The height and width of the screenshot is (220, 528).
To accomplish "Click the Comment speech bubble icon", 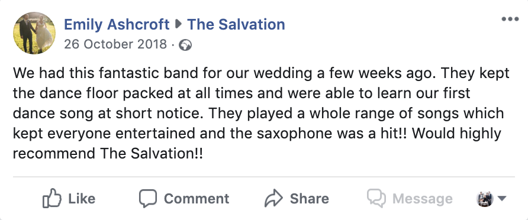I will pyautogui.click(x=148, y=199).
